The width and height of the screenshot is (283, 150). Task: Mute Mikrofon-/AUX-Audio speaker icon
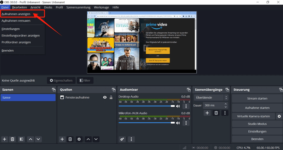[x=178, y=123]
